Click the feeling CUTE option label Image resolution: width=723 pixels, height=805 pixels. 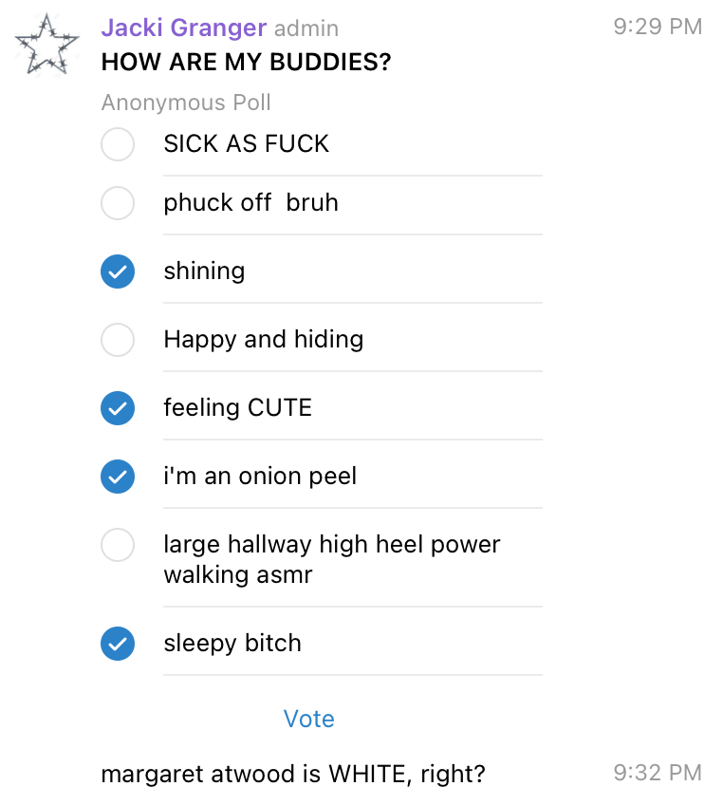[237, 407]
